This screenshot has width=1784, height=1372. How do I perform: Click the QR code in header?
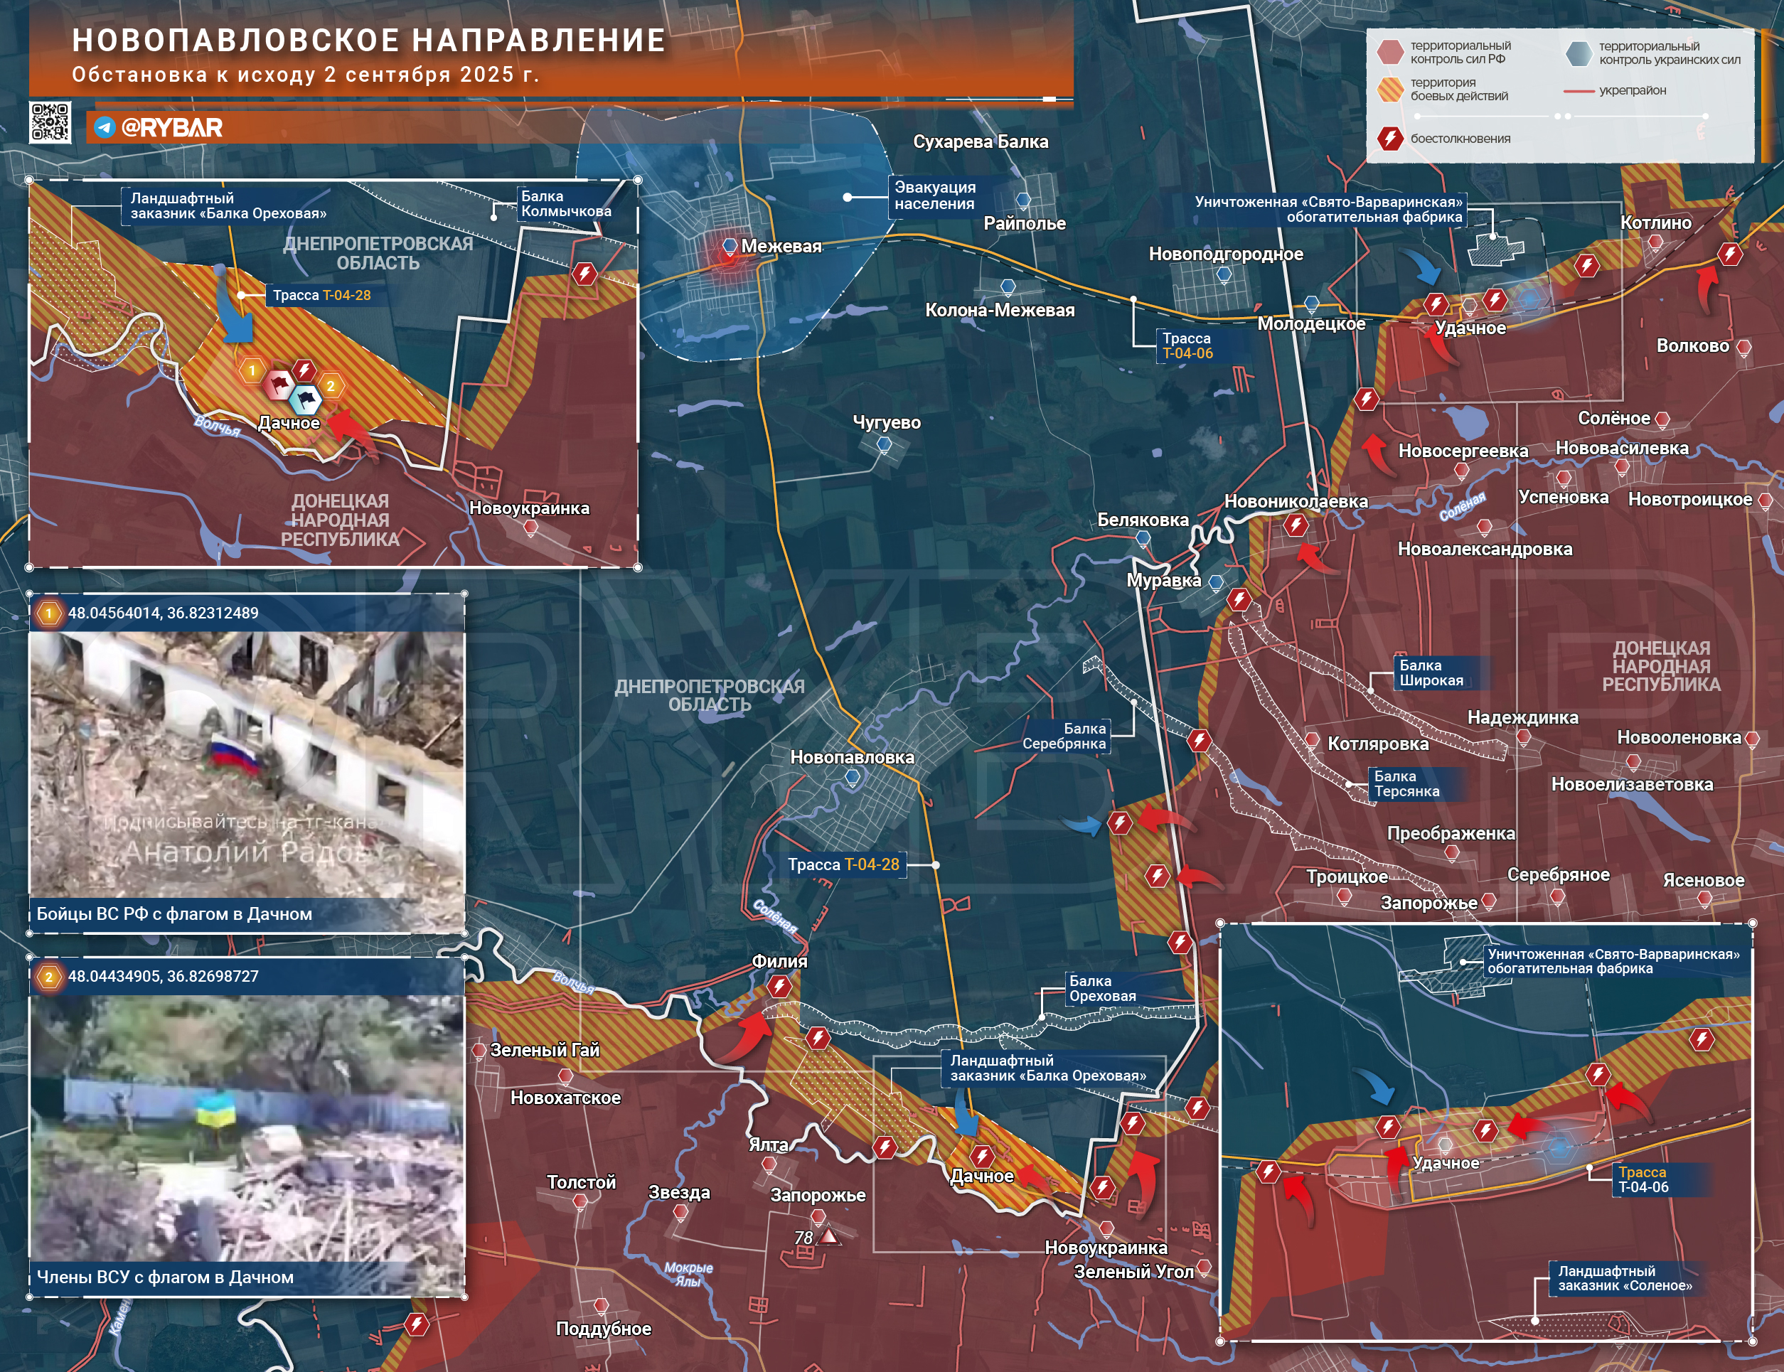50,122
